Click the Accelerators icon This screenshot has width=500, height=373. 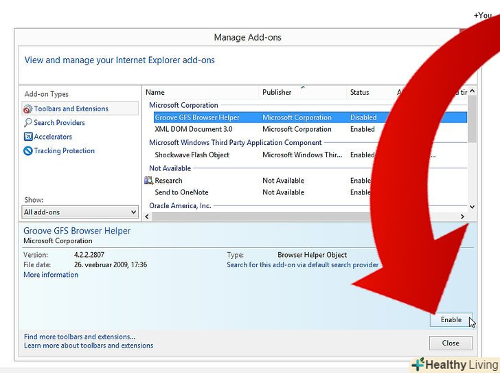tap(28, 137)
